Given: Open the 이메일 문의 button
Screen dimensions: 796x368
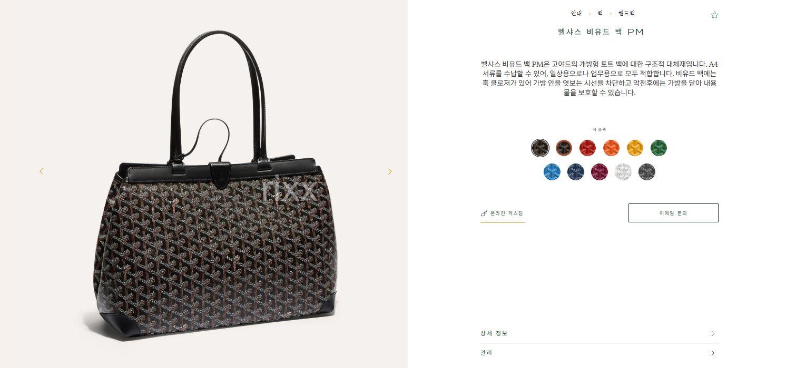Looking at the screenshot, I should (x=673, y=213).
